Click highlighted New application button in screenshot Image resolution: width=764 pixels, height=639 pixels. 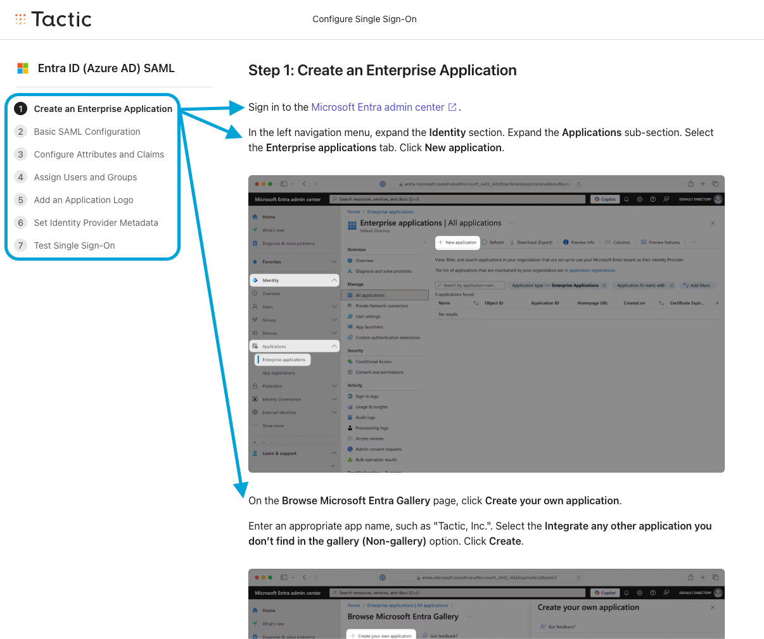tap(457, 242)
